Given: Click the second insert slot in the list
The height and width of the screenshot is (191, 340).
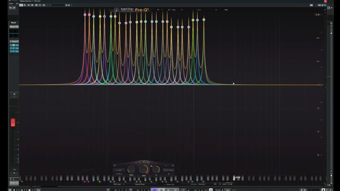Looking at the screenshot, I should (14, 48).
